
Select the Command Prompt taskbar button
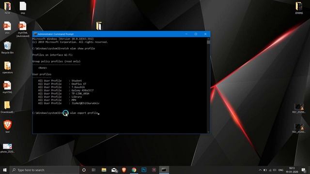164,170
